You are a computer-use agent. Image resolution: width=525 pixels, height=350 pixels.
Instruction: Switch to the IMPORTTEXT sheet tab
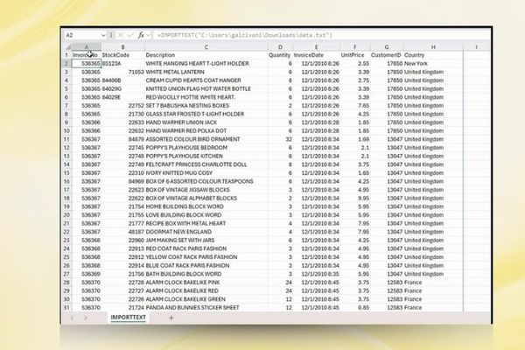[129, 318]
